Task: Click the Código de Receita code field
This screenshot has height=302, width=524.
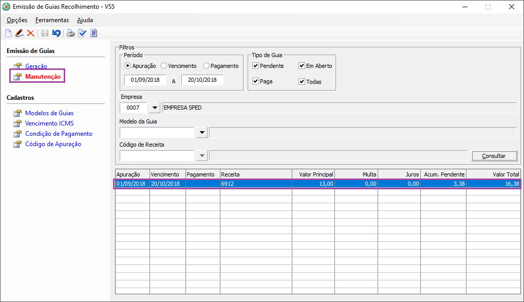Action: [x=157, y=156]
